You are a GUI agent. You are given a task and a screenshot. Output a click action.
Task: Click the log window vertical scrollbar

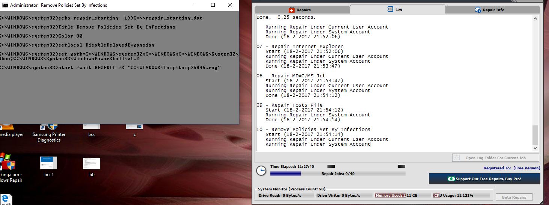pos(535,83)
